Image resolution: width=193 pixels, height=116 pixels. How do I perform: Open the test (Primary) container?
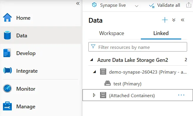[x=127, y=84]
